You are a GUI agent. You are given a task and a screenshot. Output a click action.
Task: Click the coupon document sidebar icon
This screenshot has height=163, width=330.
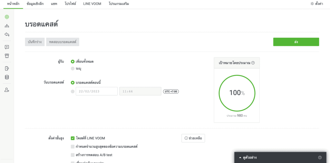click(7, 68)
